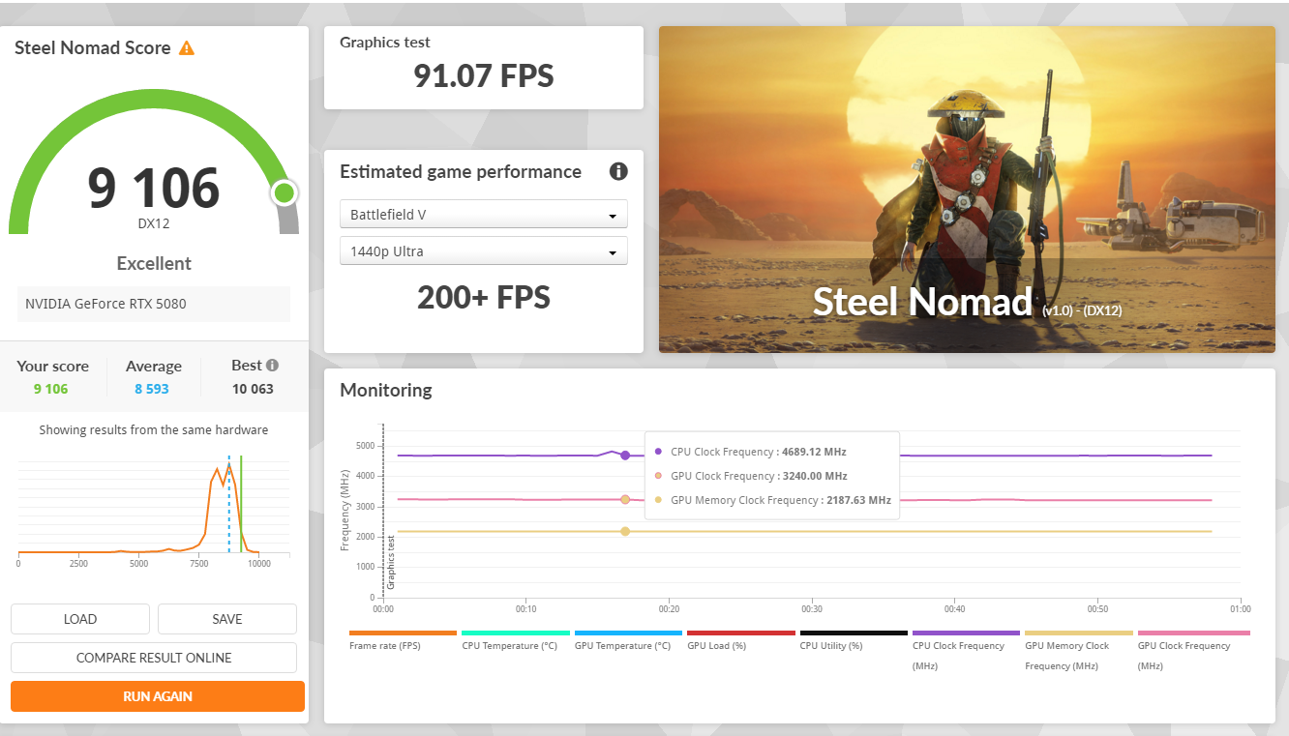Click the 10 063 Best value

(x=253, y=389)
